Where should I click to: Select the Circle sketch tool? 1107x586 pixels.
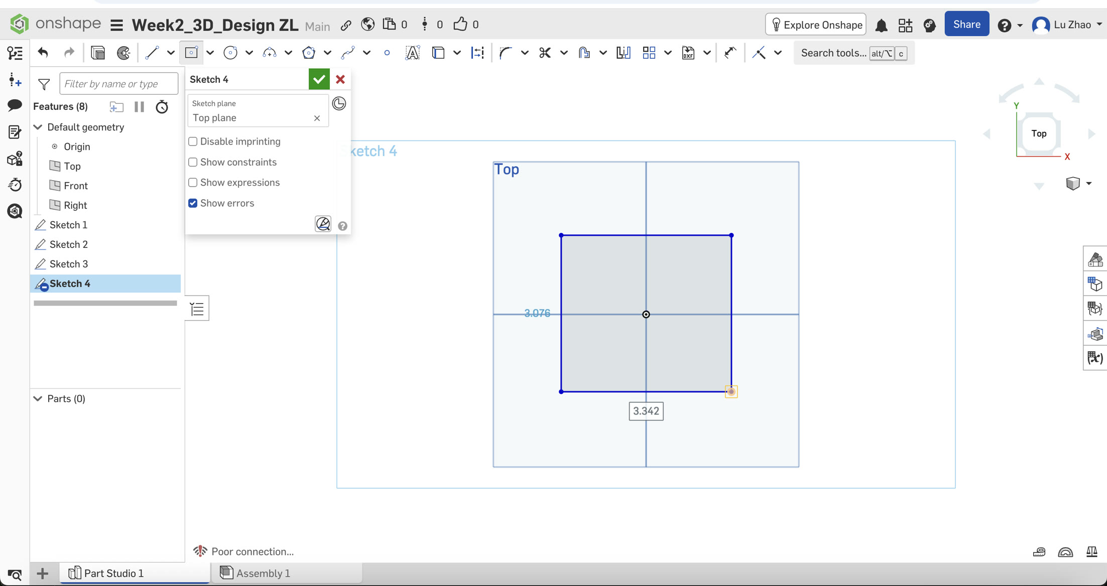(x=231, y=53)
